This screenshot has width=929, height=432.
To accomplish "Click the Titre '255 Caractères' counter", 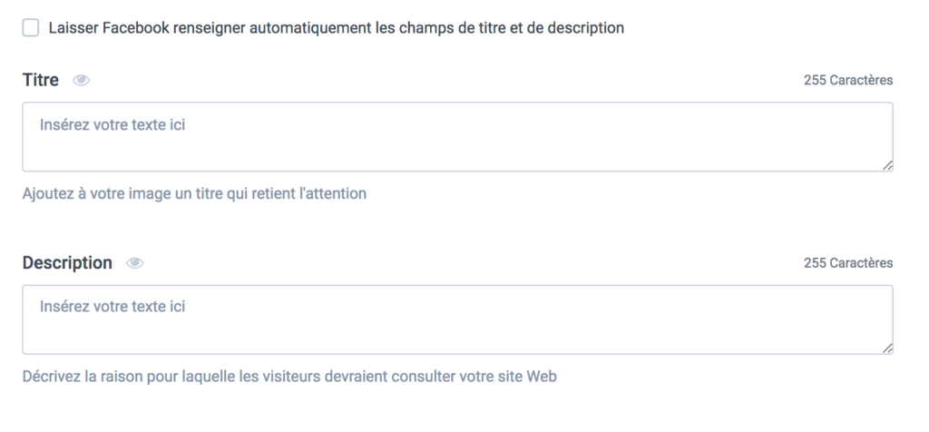I will 848,80.
